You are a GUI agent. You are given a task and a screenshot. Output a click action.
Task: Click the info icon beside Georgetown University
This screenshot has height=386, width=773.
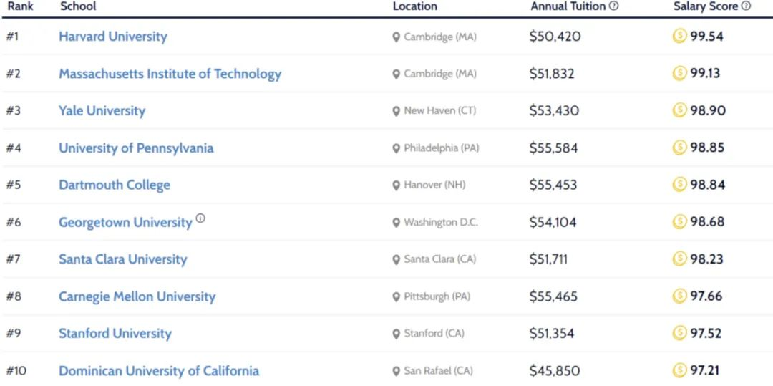tap(200, 218)
